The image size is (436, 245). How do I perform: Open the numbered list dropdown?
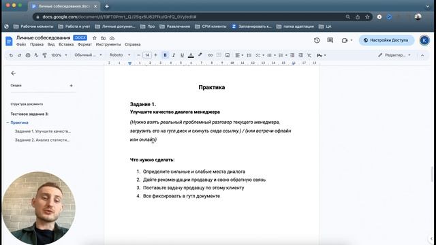click(x=283, y=55)
